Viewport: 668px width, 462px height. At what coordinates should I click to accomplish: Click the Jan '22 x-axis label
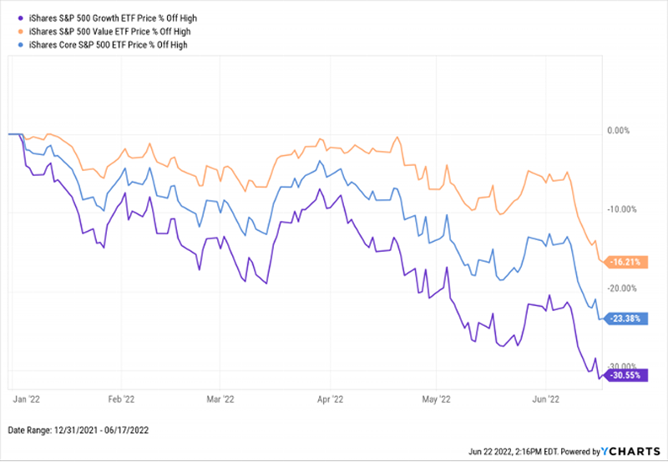coord(28,399)
